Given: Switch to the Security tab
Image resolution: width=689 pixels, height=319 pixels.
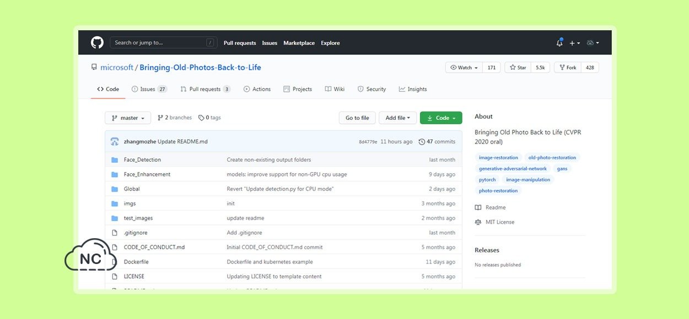Looking at the screenshot, I should click(372, 89).
